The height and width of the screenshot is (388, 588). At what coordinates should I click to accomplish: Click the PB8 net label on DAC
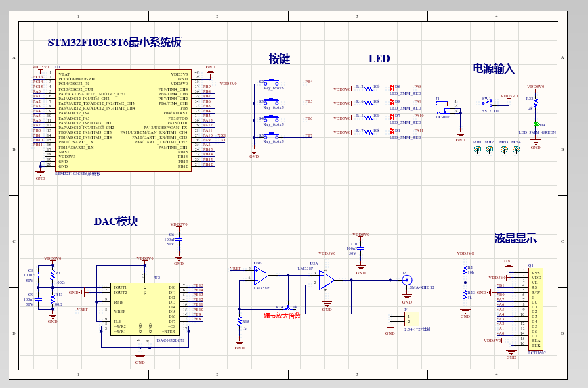(197, 319)
